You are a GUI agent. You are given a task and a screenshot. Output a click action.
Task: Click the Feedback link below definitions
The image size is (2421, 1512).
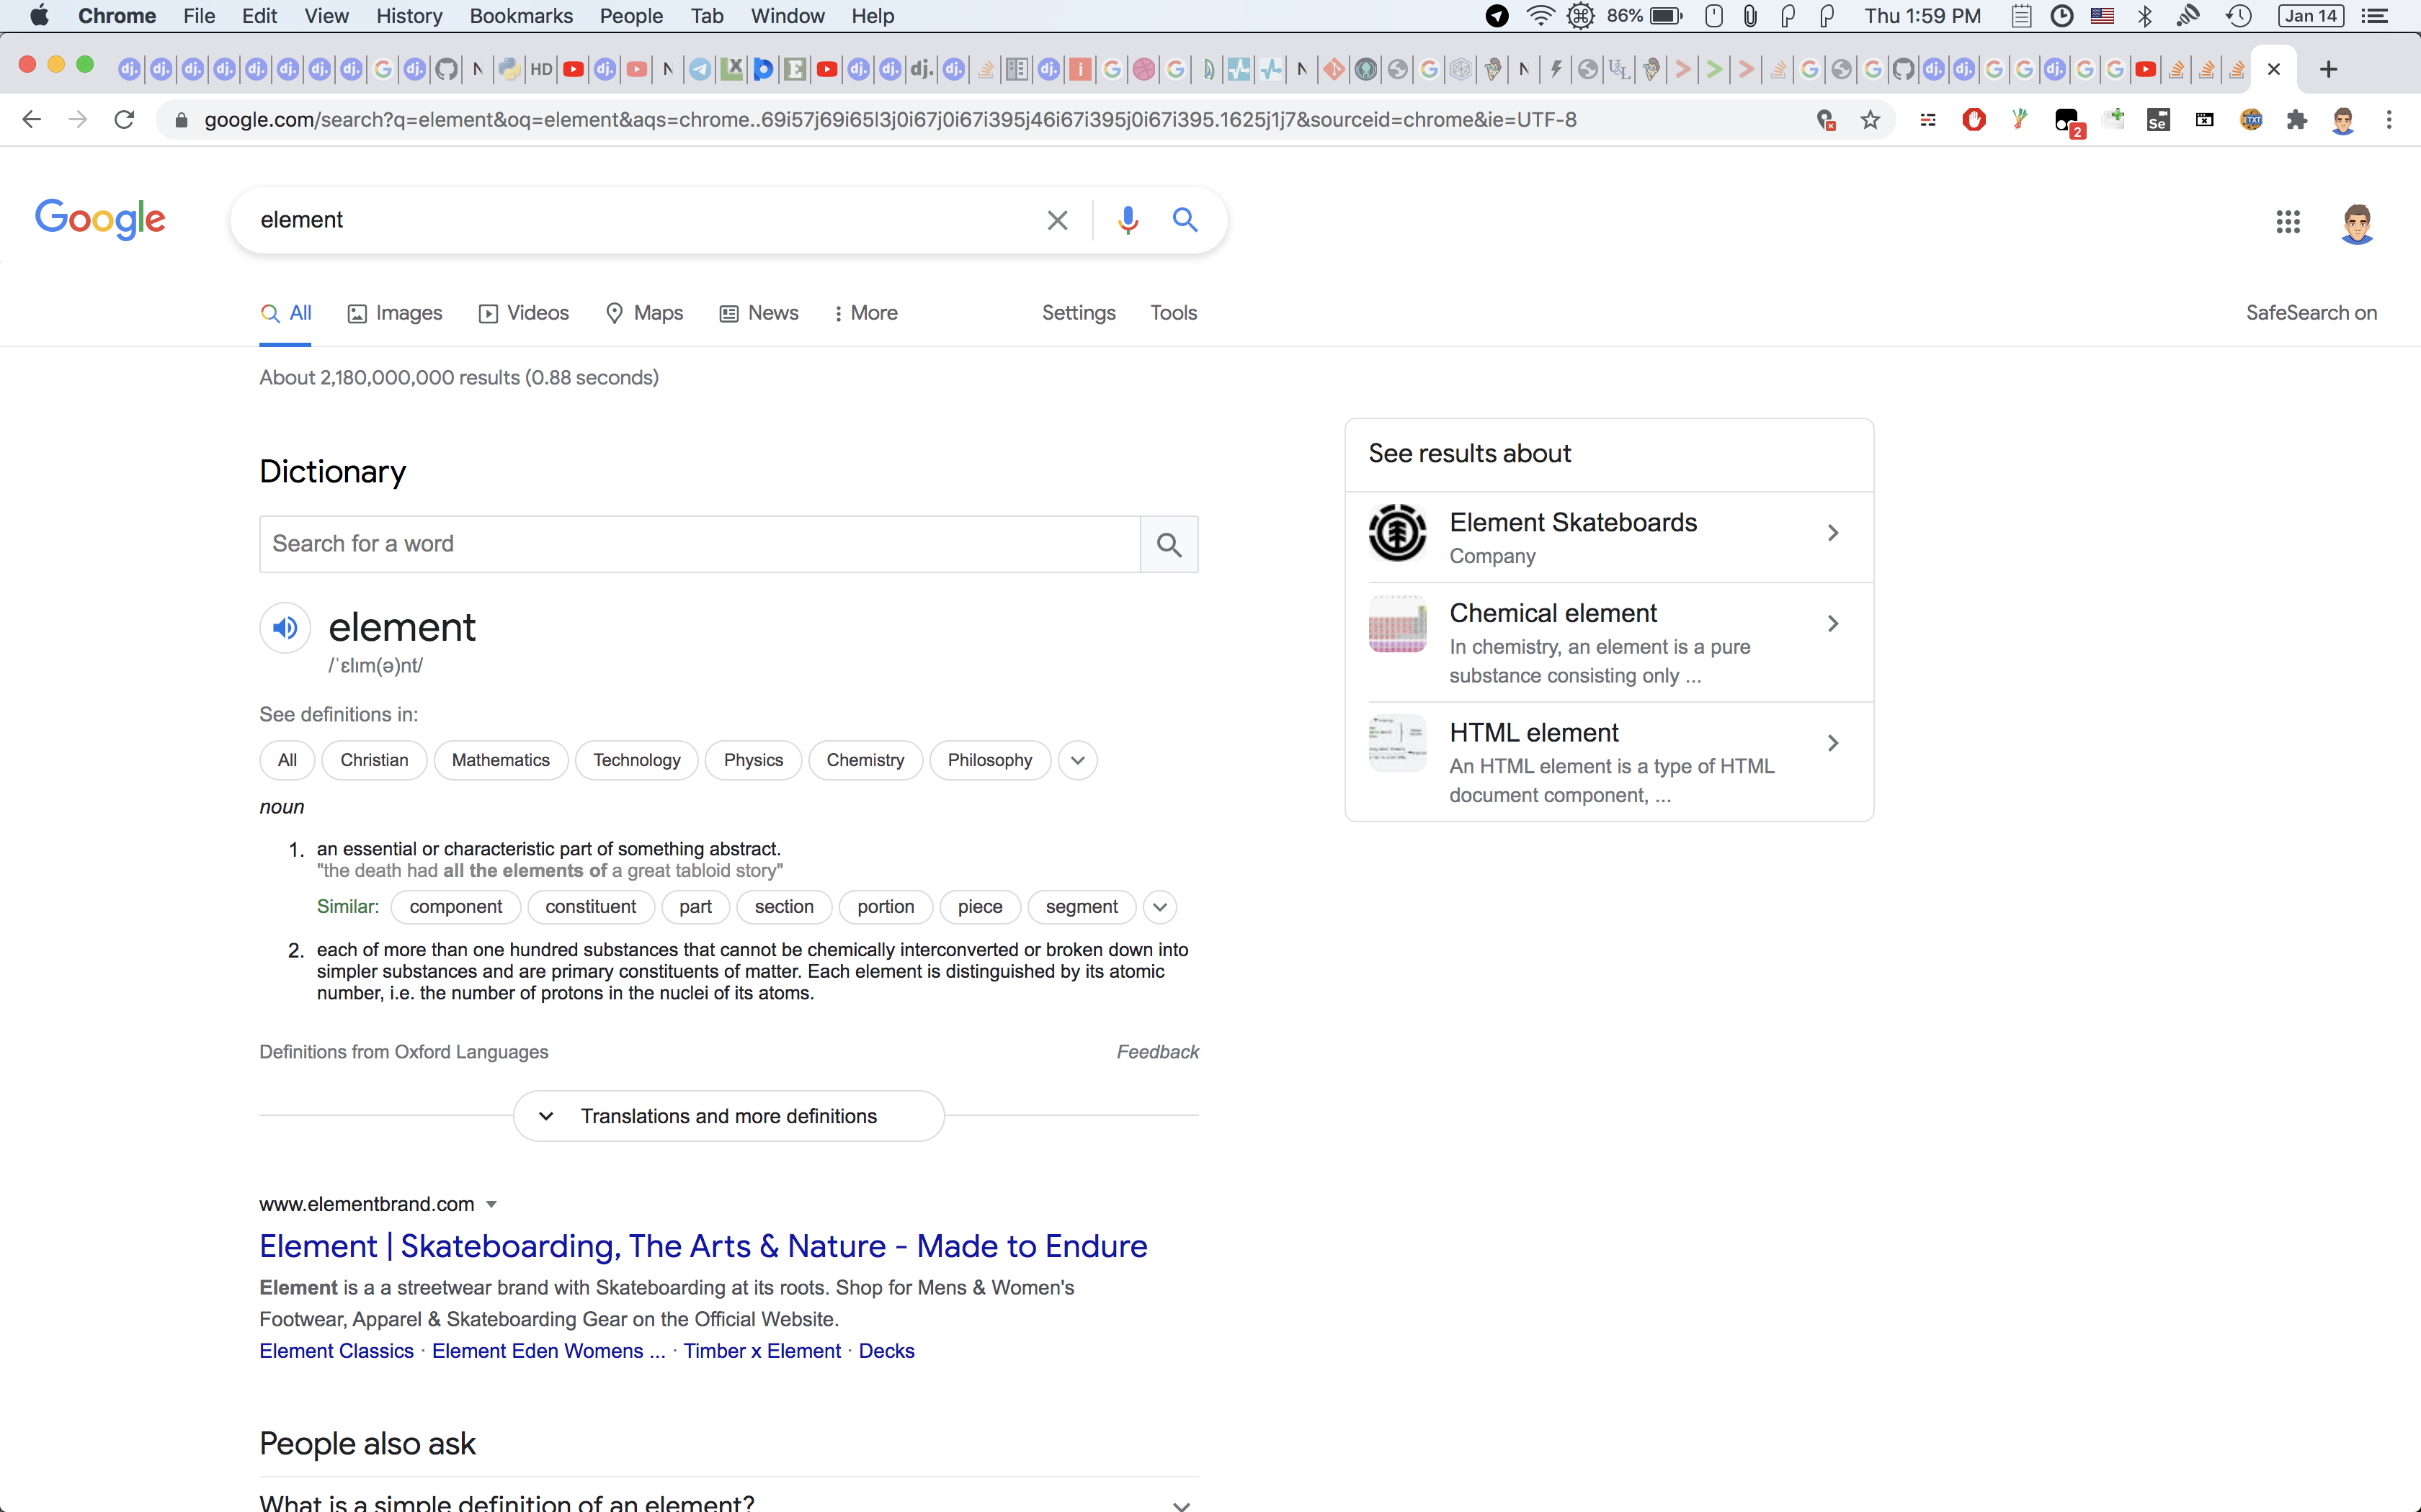click(x=1157, y=1052)
